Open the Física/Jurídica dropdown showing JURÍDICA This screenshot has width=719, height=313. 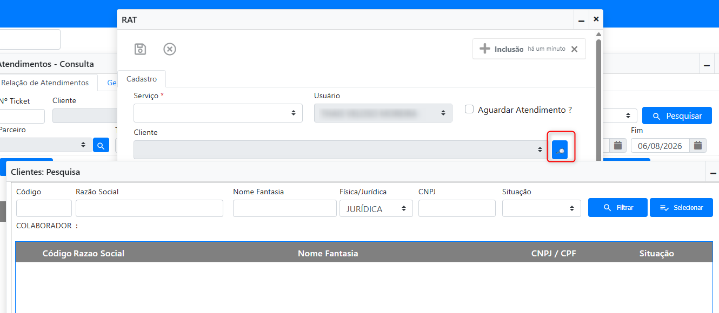(x=376, y=208)
